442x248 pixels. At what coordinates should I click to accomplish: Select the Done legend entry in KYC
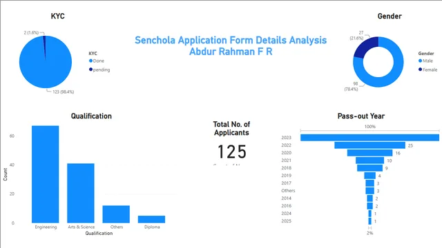click(97, 61)
